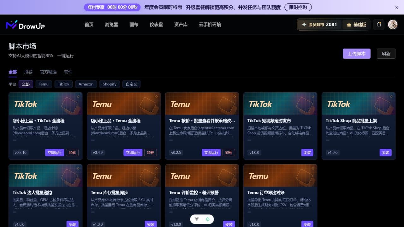Select the Temu platform filter
The image size is (404, 227).
click(x=44, y=84)
